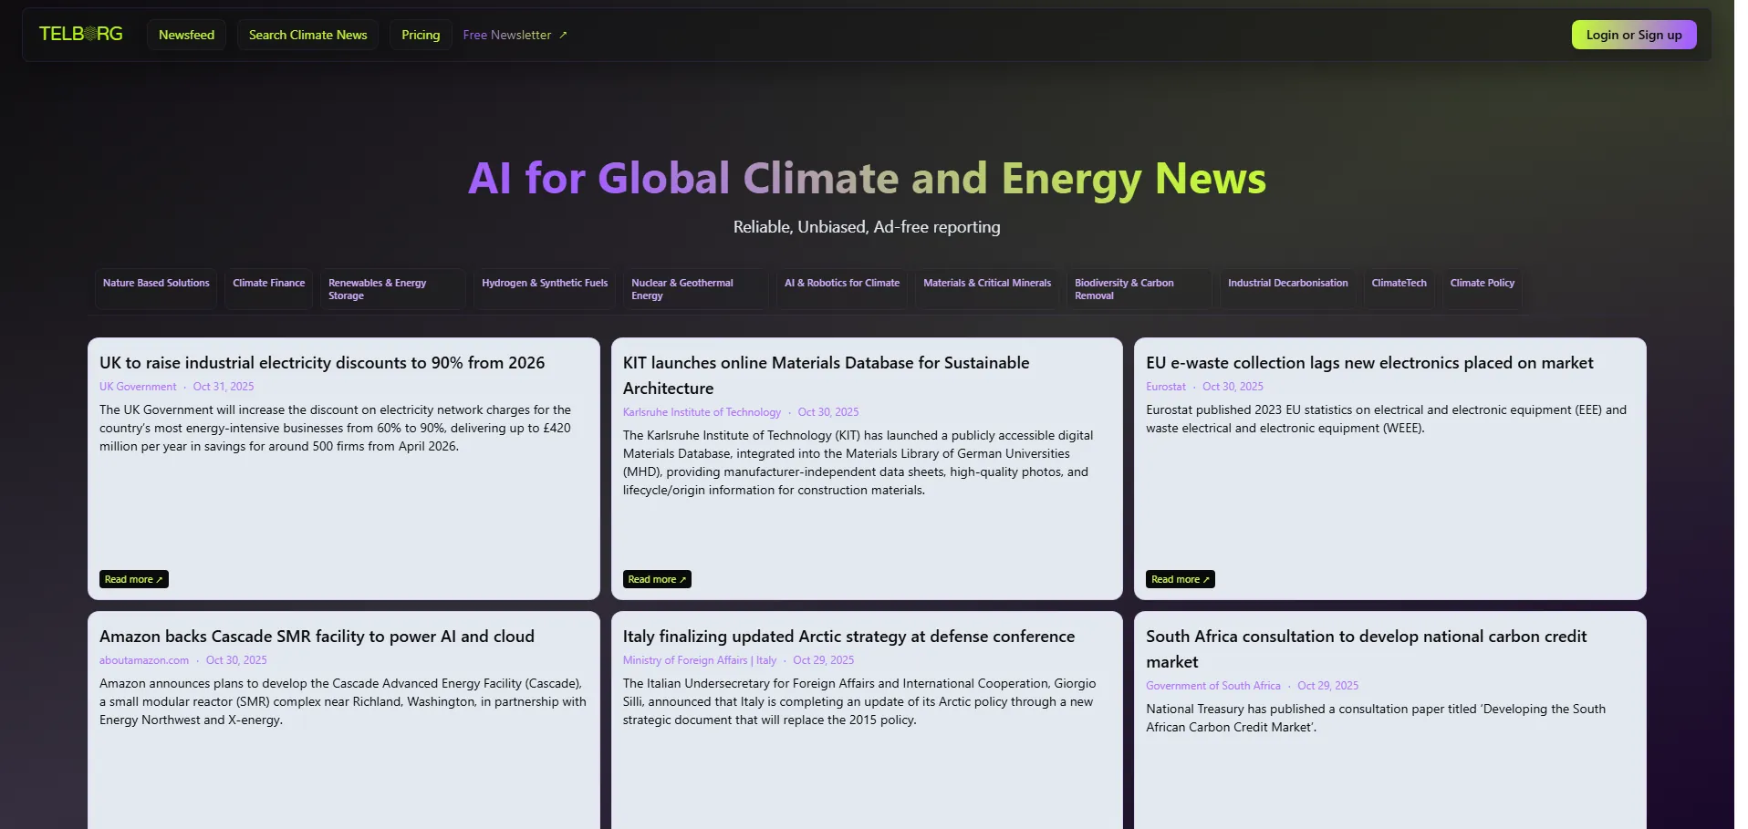This screenshot has width=1748, height=829.
Task: Select Renewables & Energy Storage category
Action: (x=378, y=289)
